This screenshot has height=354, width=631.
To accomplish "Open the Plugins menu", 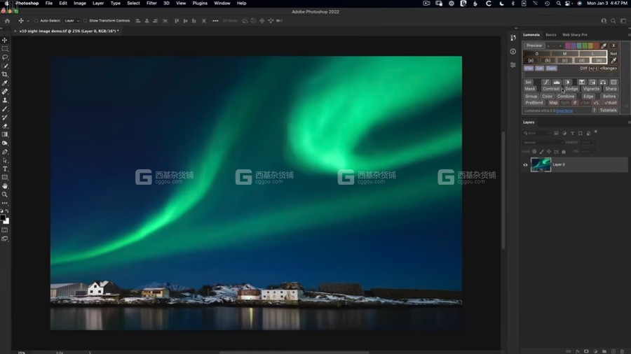I will tap(200, 3).
